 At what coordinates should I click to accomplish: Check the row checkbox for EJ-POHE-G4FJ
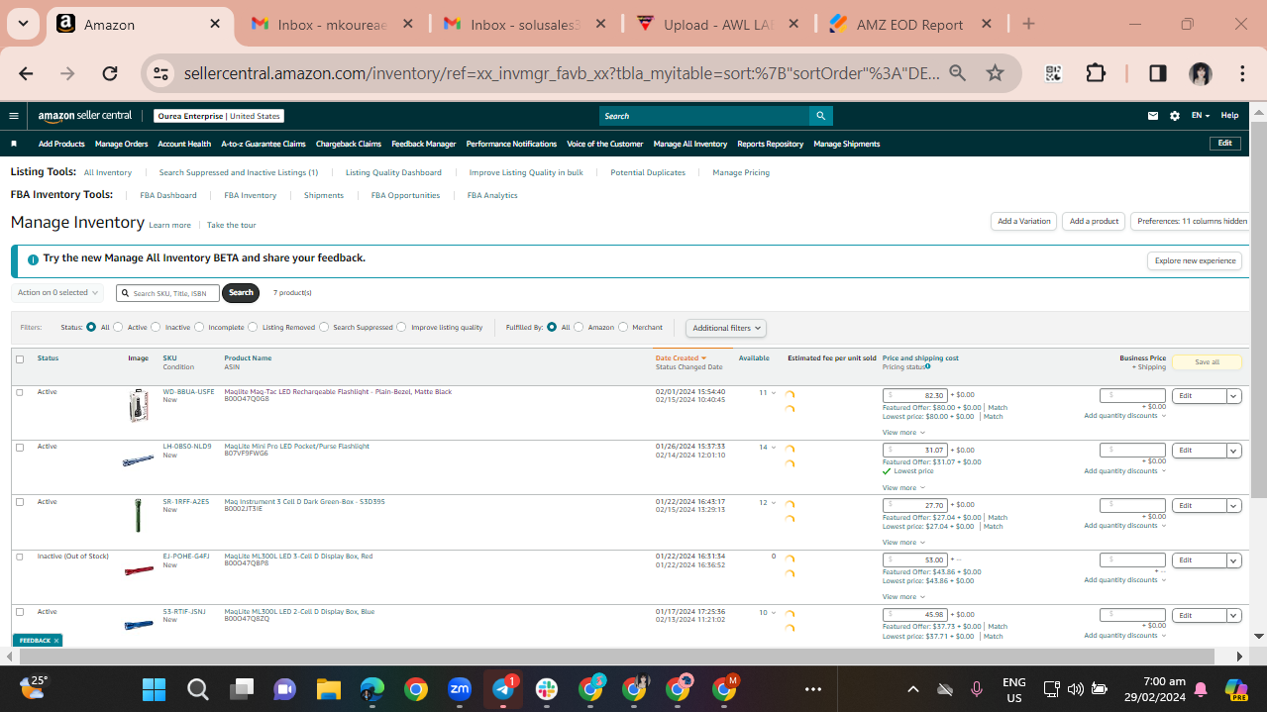20,557
